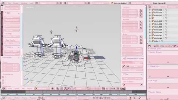
Task: Open the Window menu
Action: (24, 3)
